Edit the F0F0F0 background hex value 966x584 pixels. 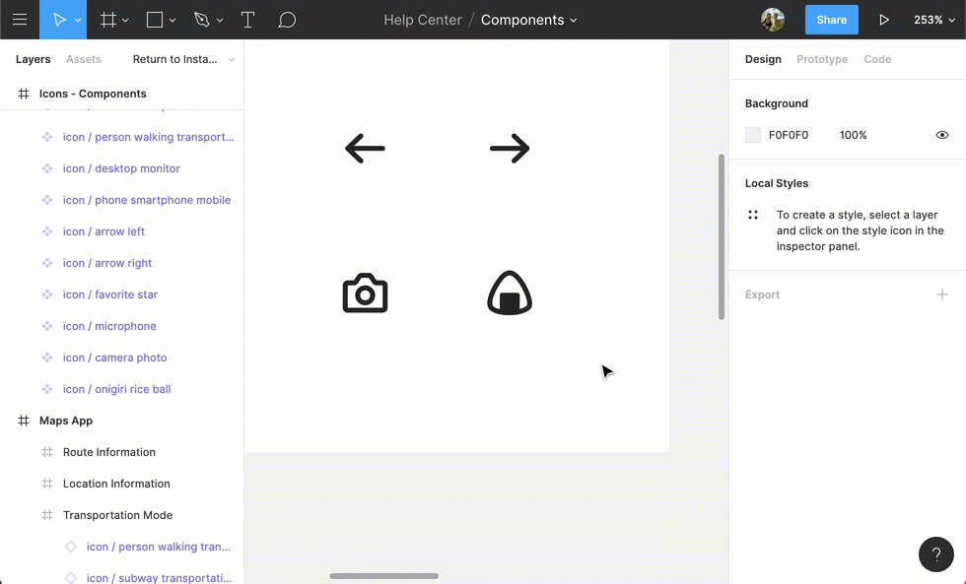(789, 135)
